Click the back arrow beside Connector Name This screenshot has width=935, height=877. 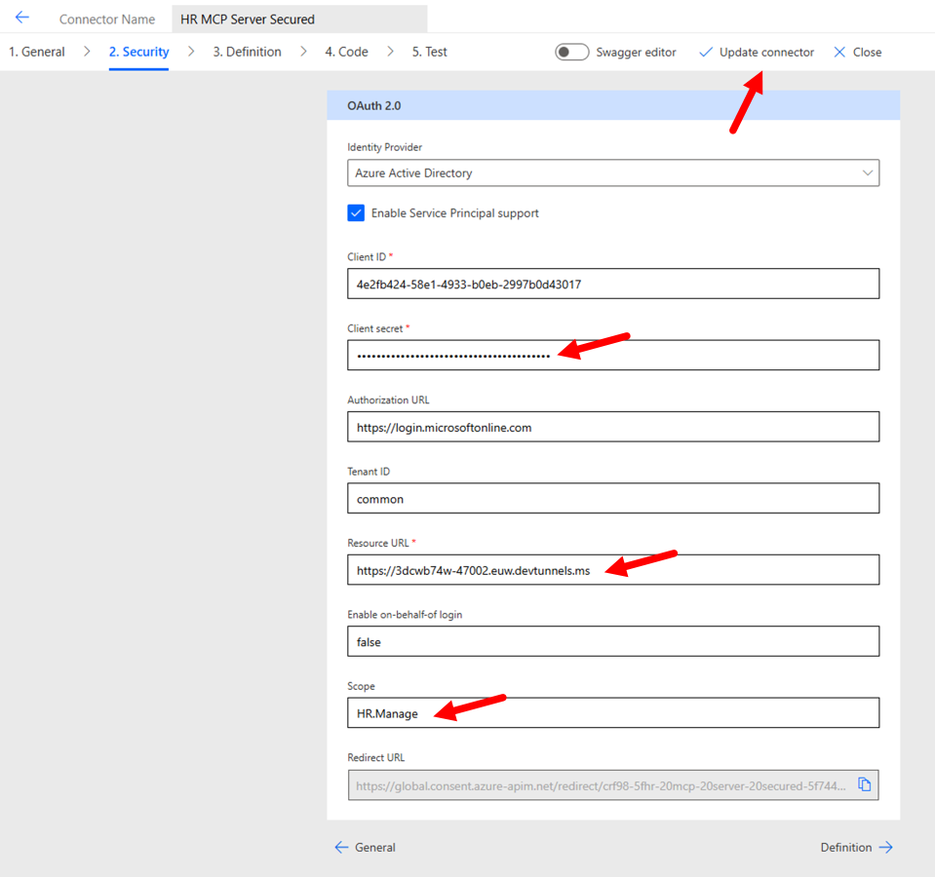click(x=21, y=17)
